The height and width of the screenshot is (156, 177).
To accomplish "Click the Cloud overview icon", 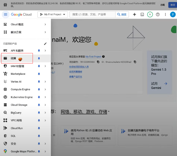I will tap(5, 24).
